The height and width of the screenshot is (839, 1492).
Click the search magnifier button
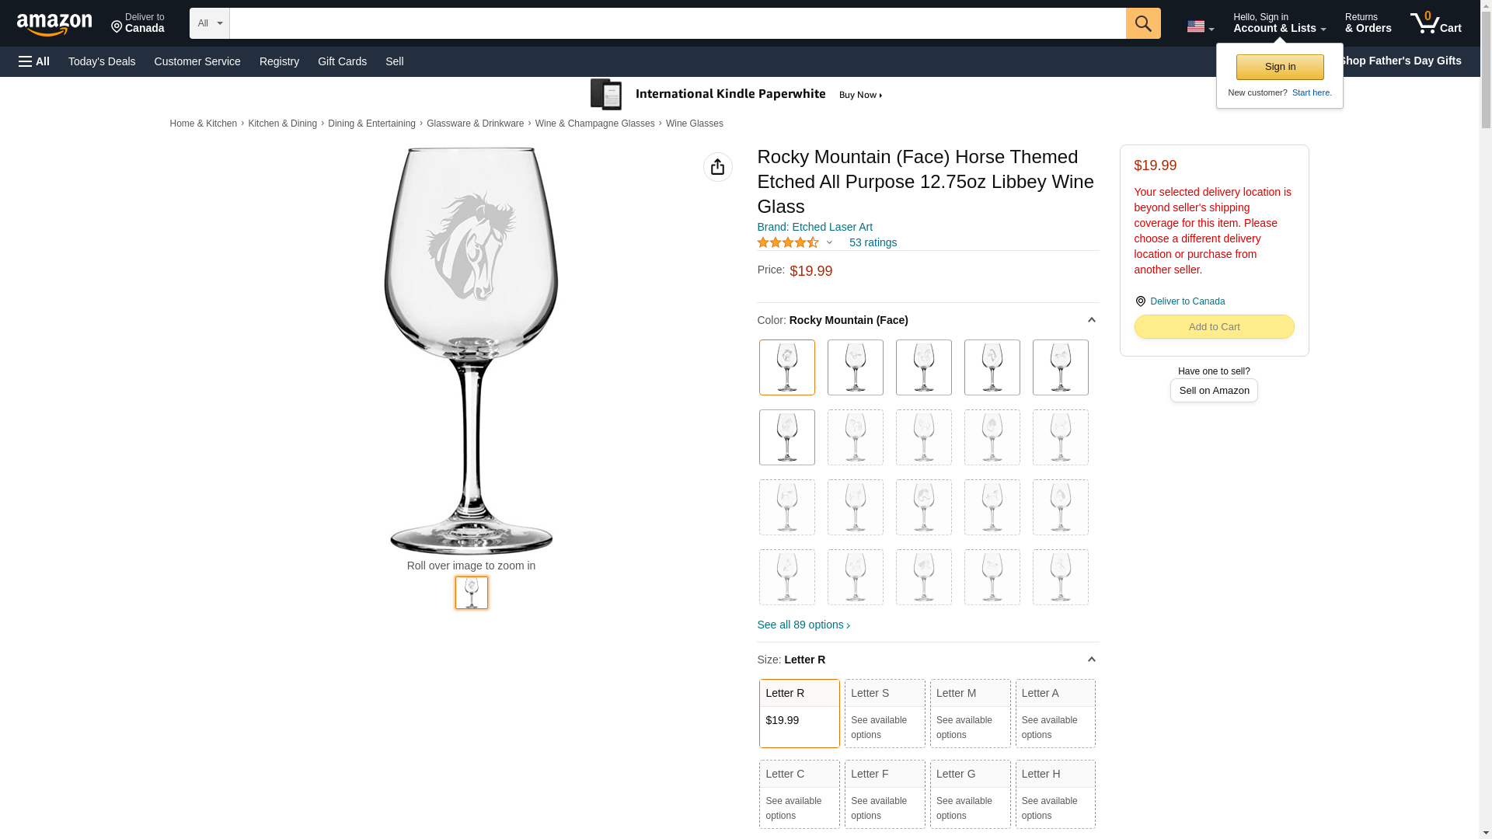click(x=1142, y=23)
